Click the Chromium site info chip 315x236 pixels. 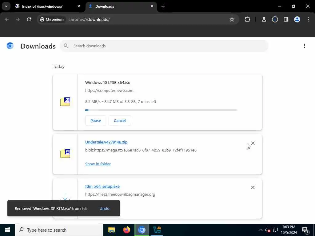[52, 19]
